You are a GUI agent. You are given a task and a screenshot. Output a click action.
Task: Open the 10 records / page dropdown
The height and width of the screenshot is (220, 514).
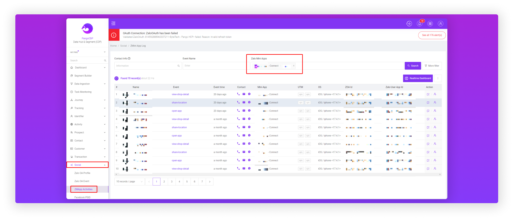point(129,181)
